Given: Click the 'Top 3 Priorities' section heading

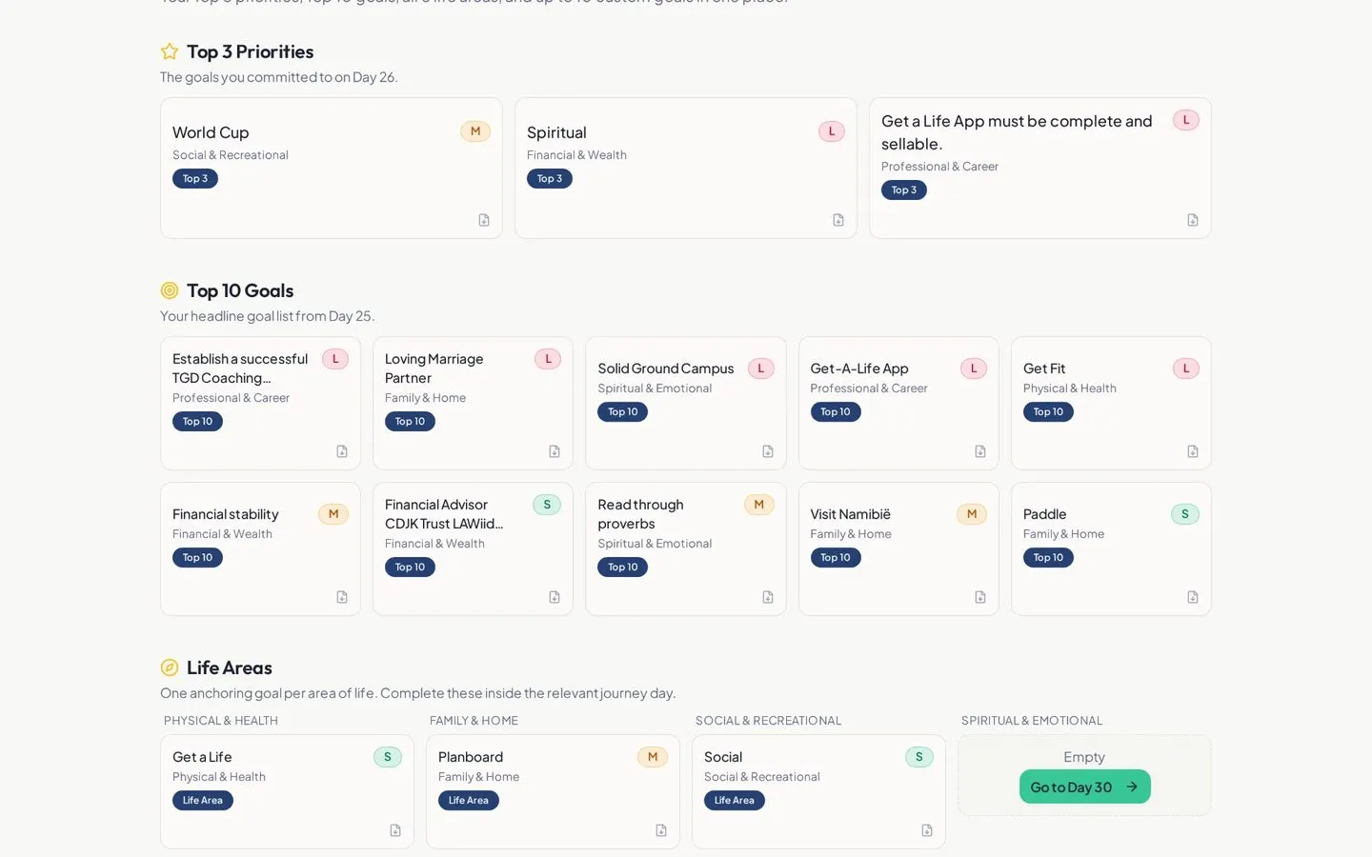Looking at the screenshot, I should point(251,51).
